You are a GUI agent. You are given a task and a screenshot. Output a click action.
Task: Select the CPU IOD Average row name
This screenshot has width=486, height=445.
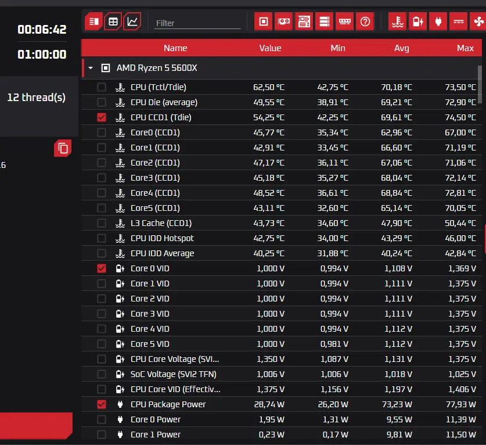click(x=162, y=253)
